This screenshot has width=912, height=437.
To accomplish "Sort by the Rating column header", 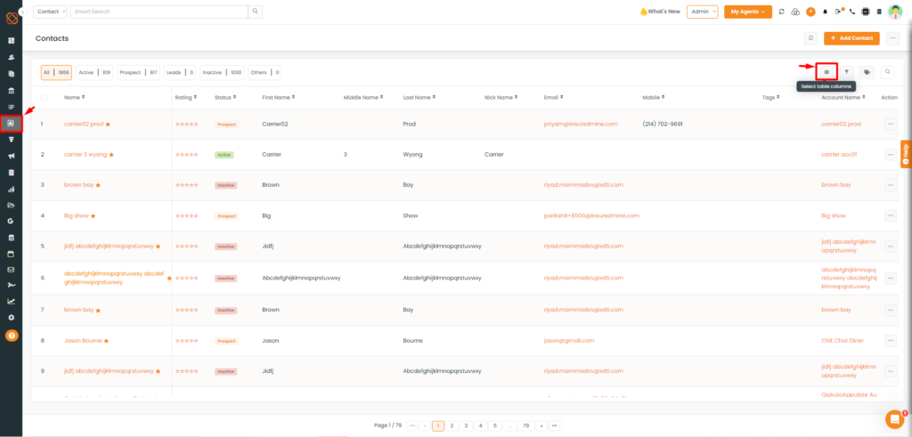I will click(185, 98).
